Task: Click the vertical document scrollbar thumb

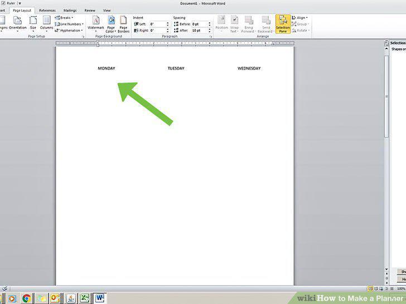Action: click(x=386, y=96)
